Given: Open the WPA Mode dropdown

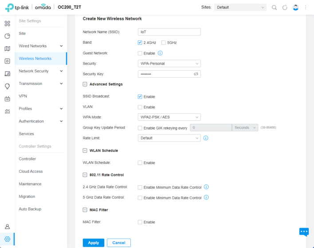Looking at the screenshot, I should (x=169, y=117).
